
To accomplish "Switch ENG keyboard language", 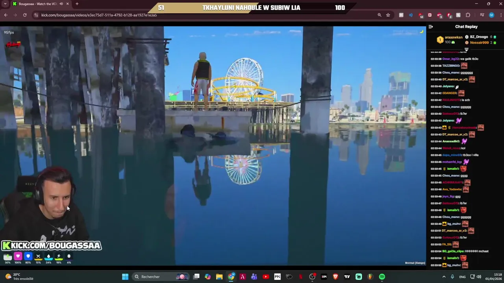I will point(462,277).
